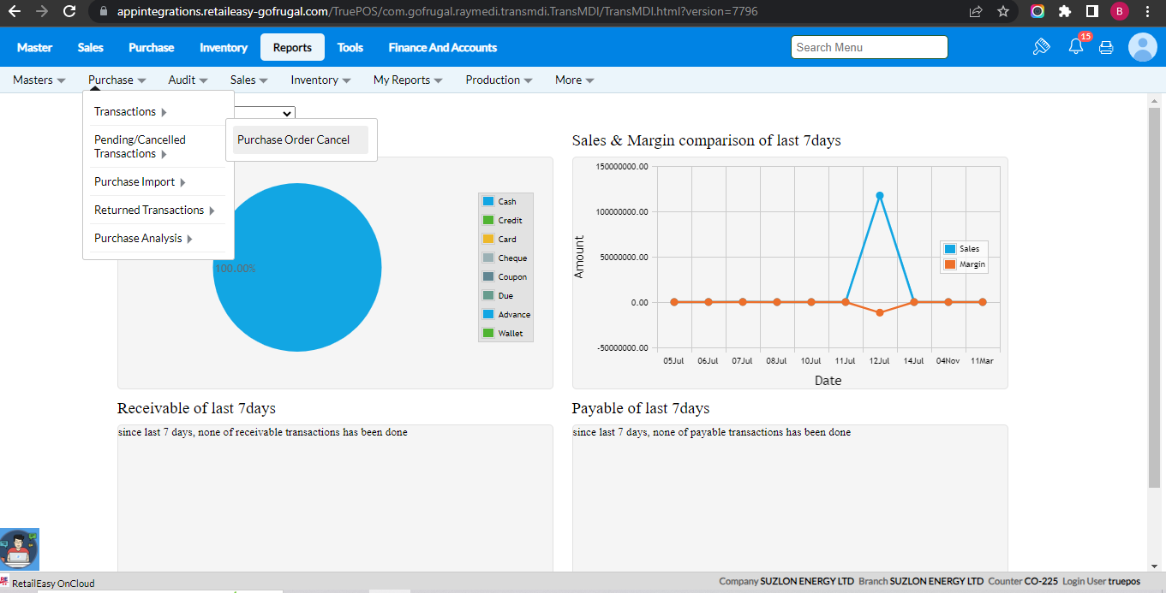Open the user profile avatar
The image size is (1166, 593).
[1142, 47]
